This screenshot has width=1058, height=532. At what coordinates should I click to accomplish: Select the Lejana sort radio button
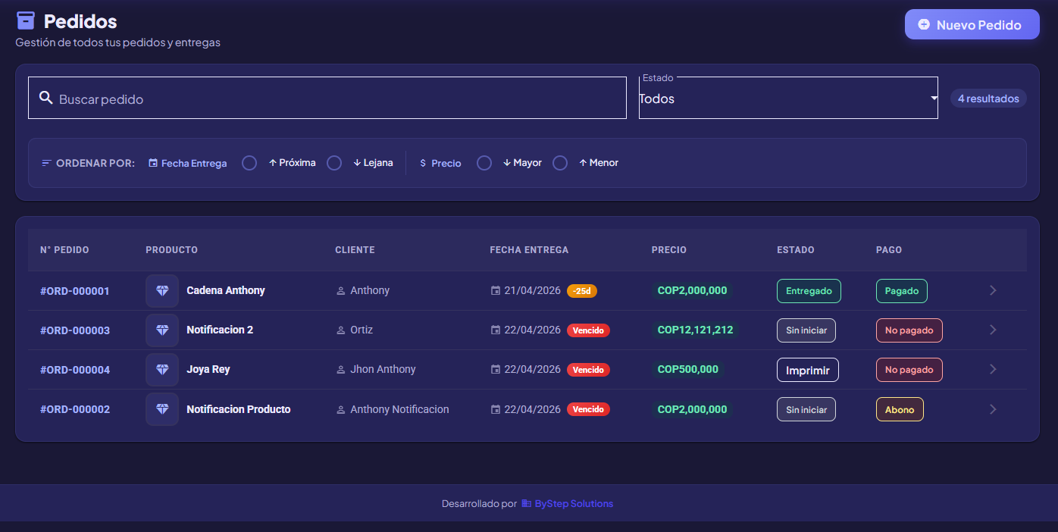pyautogui.click(x=334, y=163)
